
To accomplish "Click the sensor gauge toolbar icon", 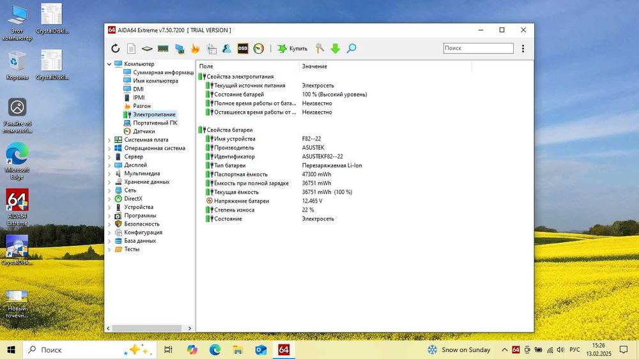I will (x=259, y=49).
